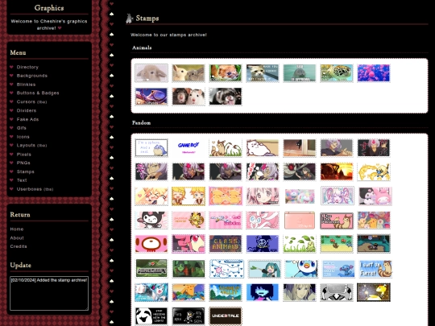Select the Stardew Valley stamp
Screen dimensions: 435x326
[x=226, y=292]
